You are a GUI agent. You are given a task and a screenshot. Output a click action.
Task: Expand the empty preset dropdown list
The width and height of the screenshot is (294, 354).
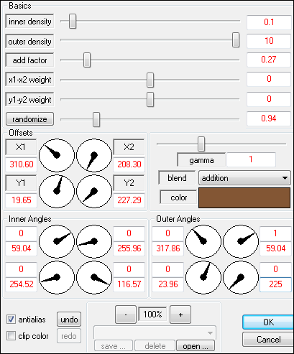pos(155,332)
